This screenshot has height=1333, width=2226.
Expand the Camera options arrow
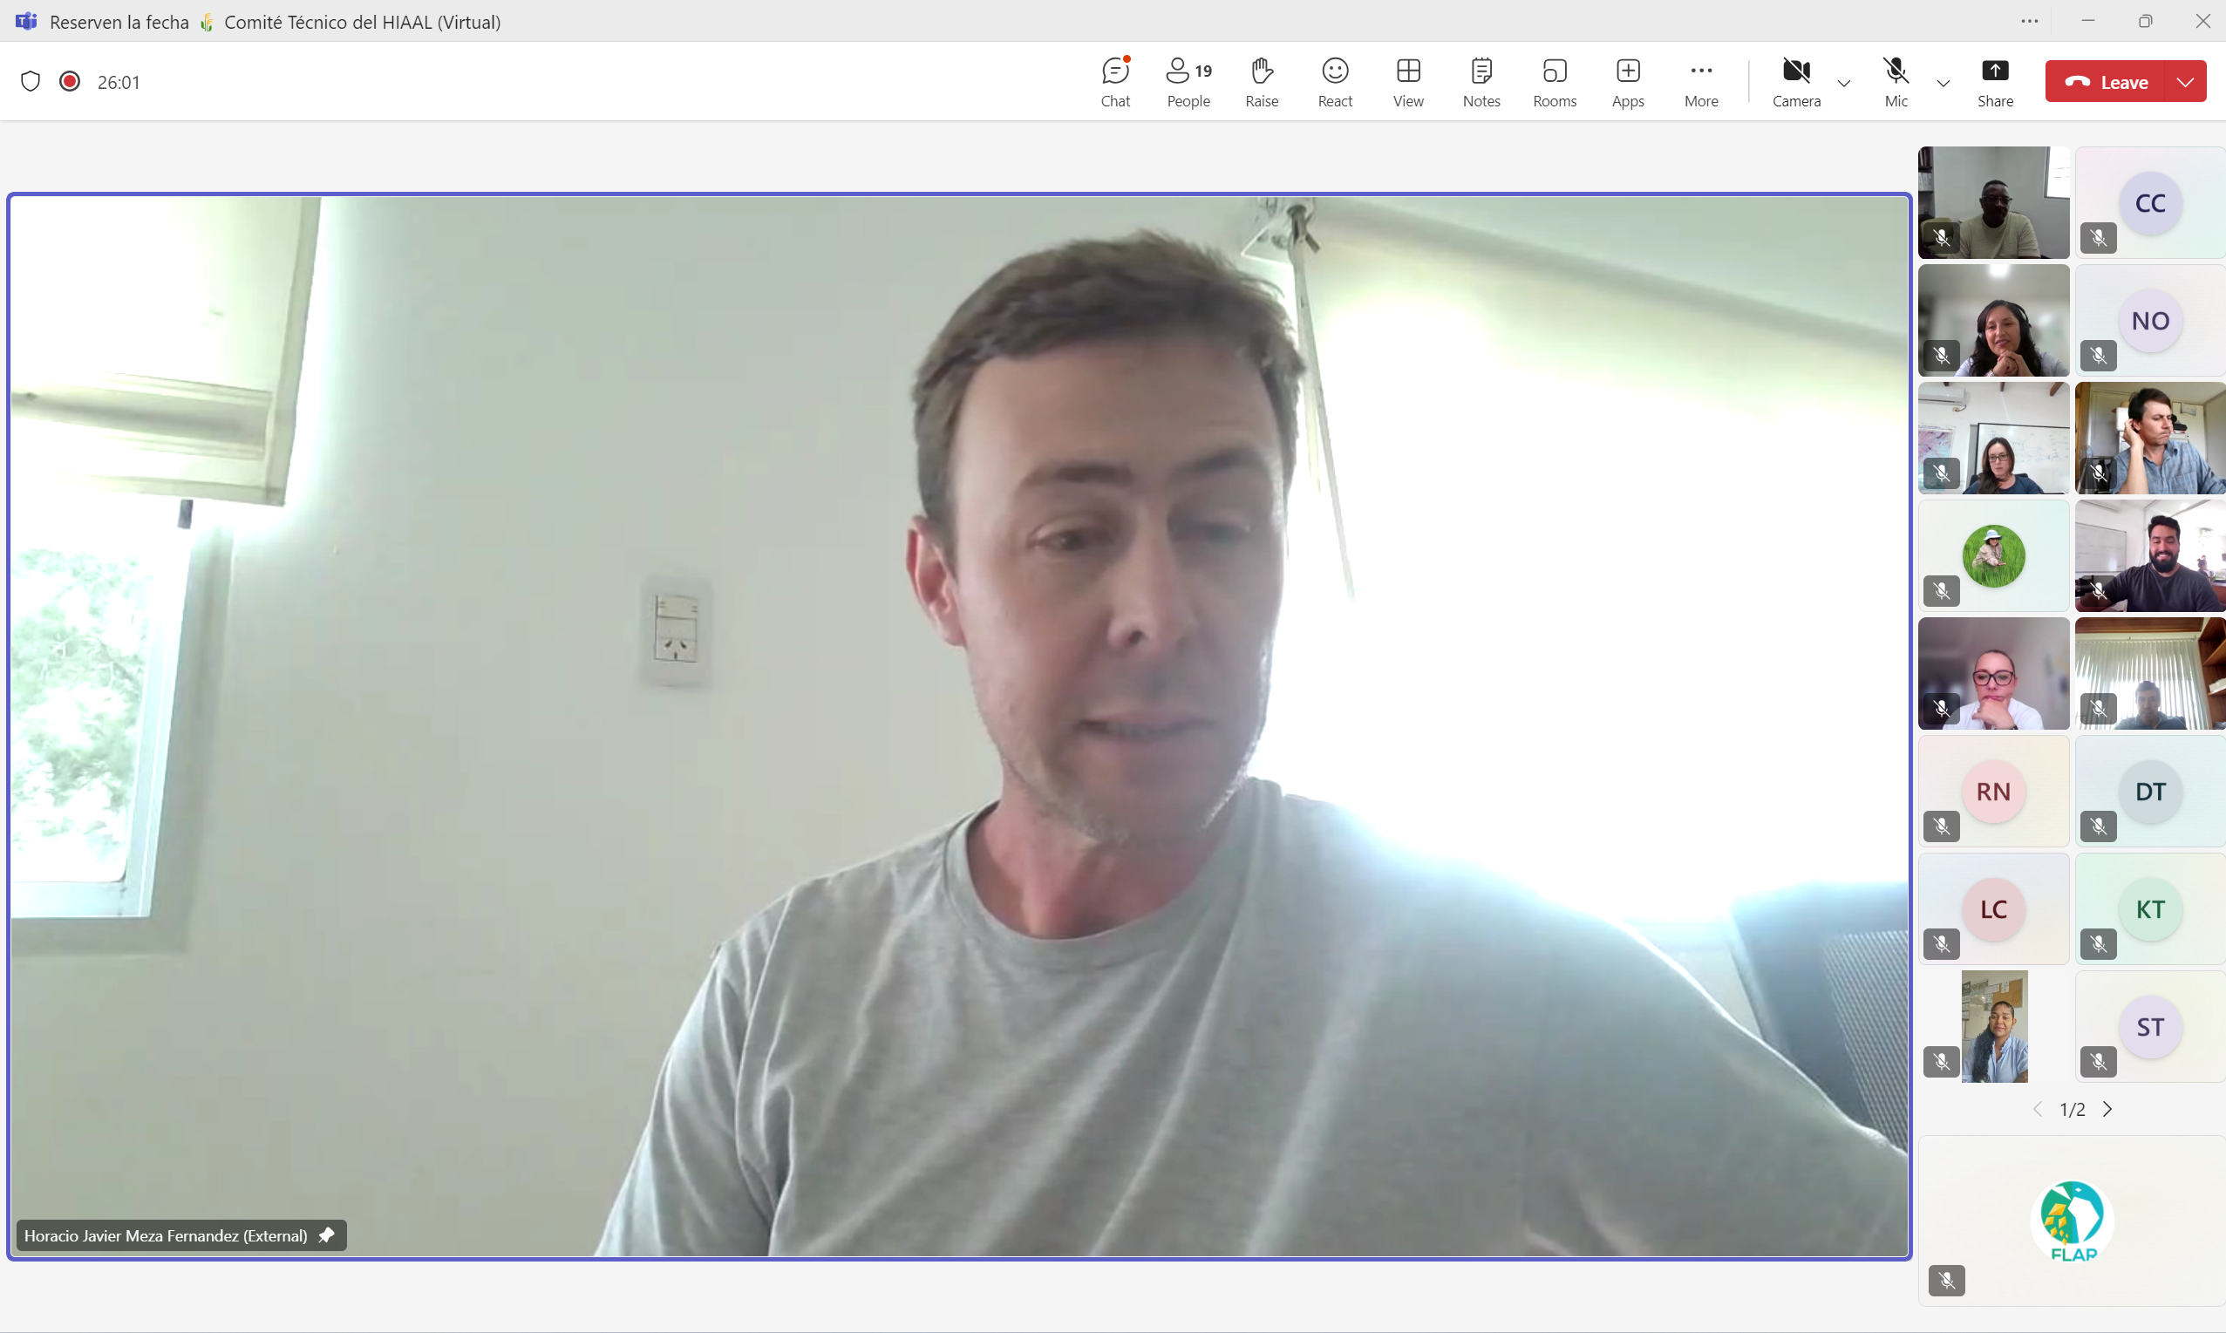pos(1843,83)
